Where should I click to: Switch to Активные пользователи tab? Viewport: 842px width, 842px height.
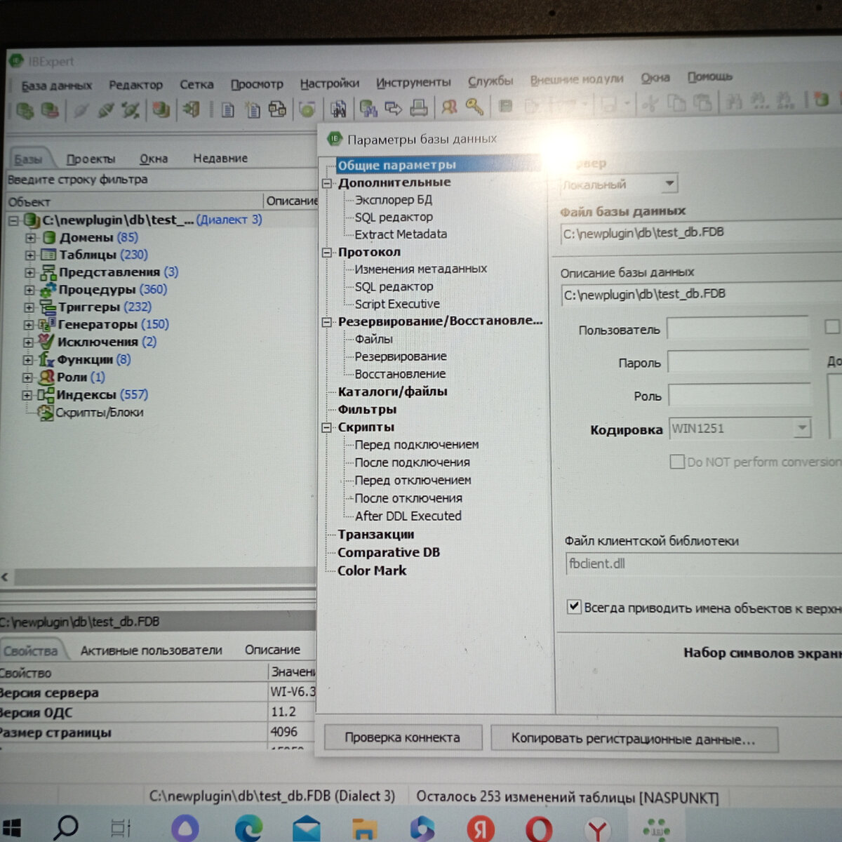[151, 650]
